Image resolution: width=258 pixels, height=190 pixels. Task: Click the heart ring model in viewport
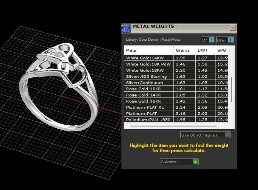click(59, 87)
